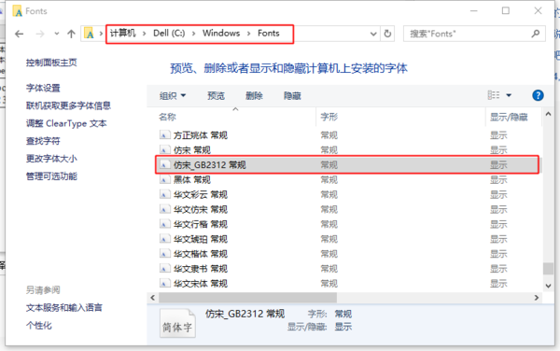Click the search magnifier icon
The image size is (560, 351).
click(x=536, y=34)
